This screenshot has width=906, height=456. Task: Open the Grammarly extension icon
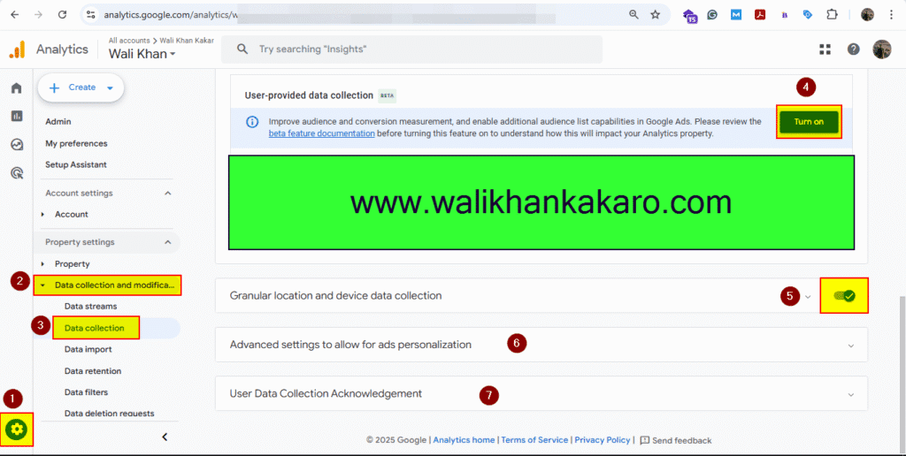(712, 15)
